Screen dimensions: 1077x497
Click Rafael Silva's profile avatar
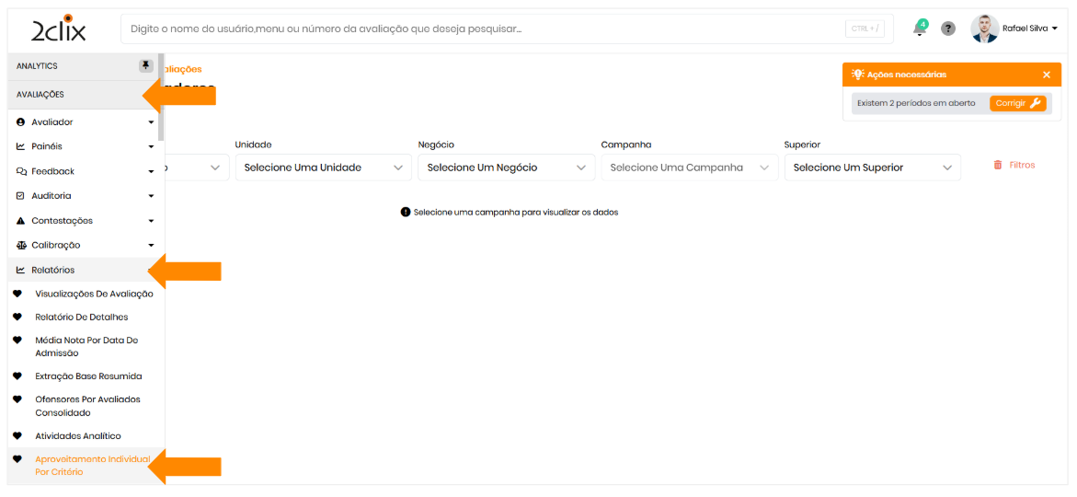coord(984,29)
